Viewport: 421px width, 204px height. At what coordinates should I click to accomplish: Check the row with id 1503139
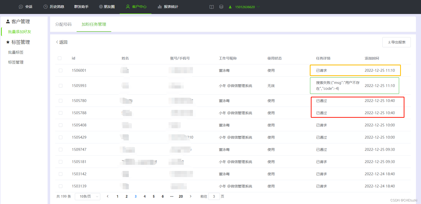coord(61,186)
